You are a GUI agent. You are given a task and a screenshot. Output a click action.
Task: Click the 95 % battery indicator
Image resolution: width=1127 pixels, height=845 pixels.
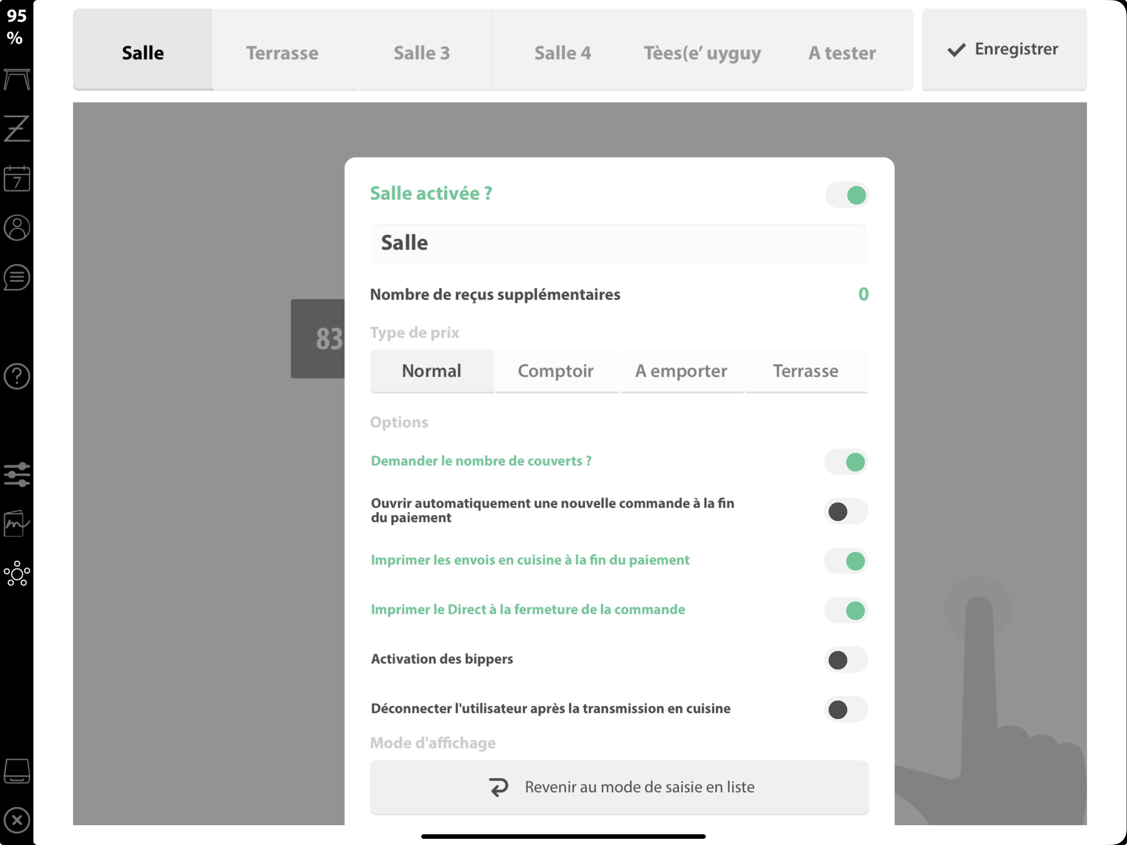click(17, 26)
